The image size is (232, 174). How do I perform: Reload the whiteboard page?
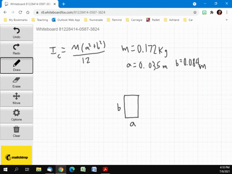[20, 13]
